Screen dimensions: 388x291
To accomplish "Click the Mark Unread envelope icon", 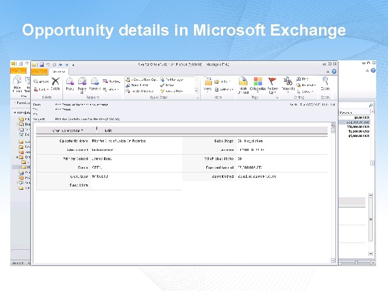I will click(243, 81).
